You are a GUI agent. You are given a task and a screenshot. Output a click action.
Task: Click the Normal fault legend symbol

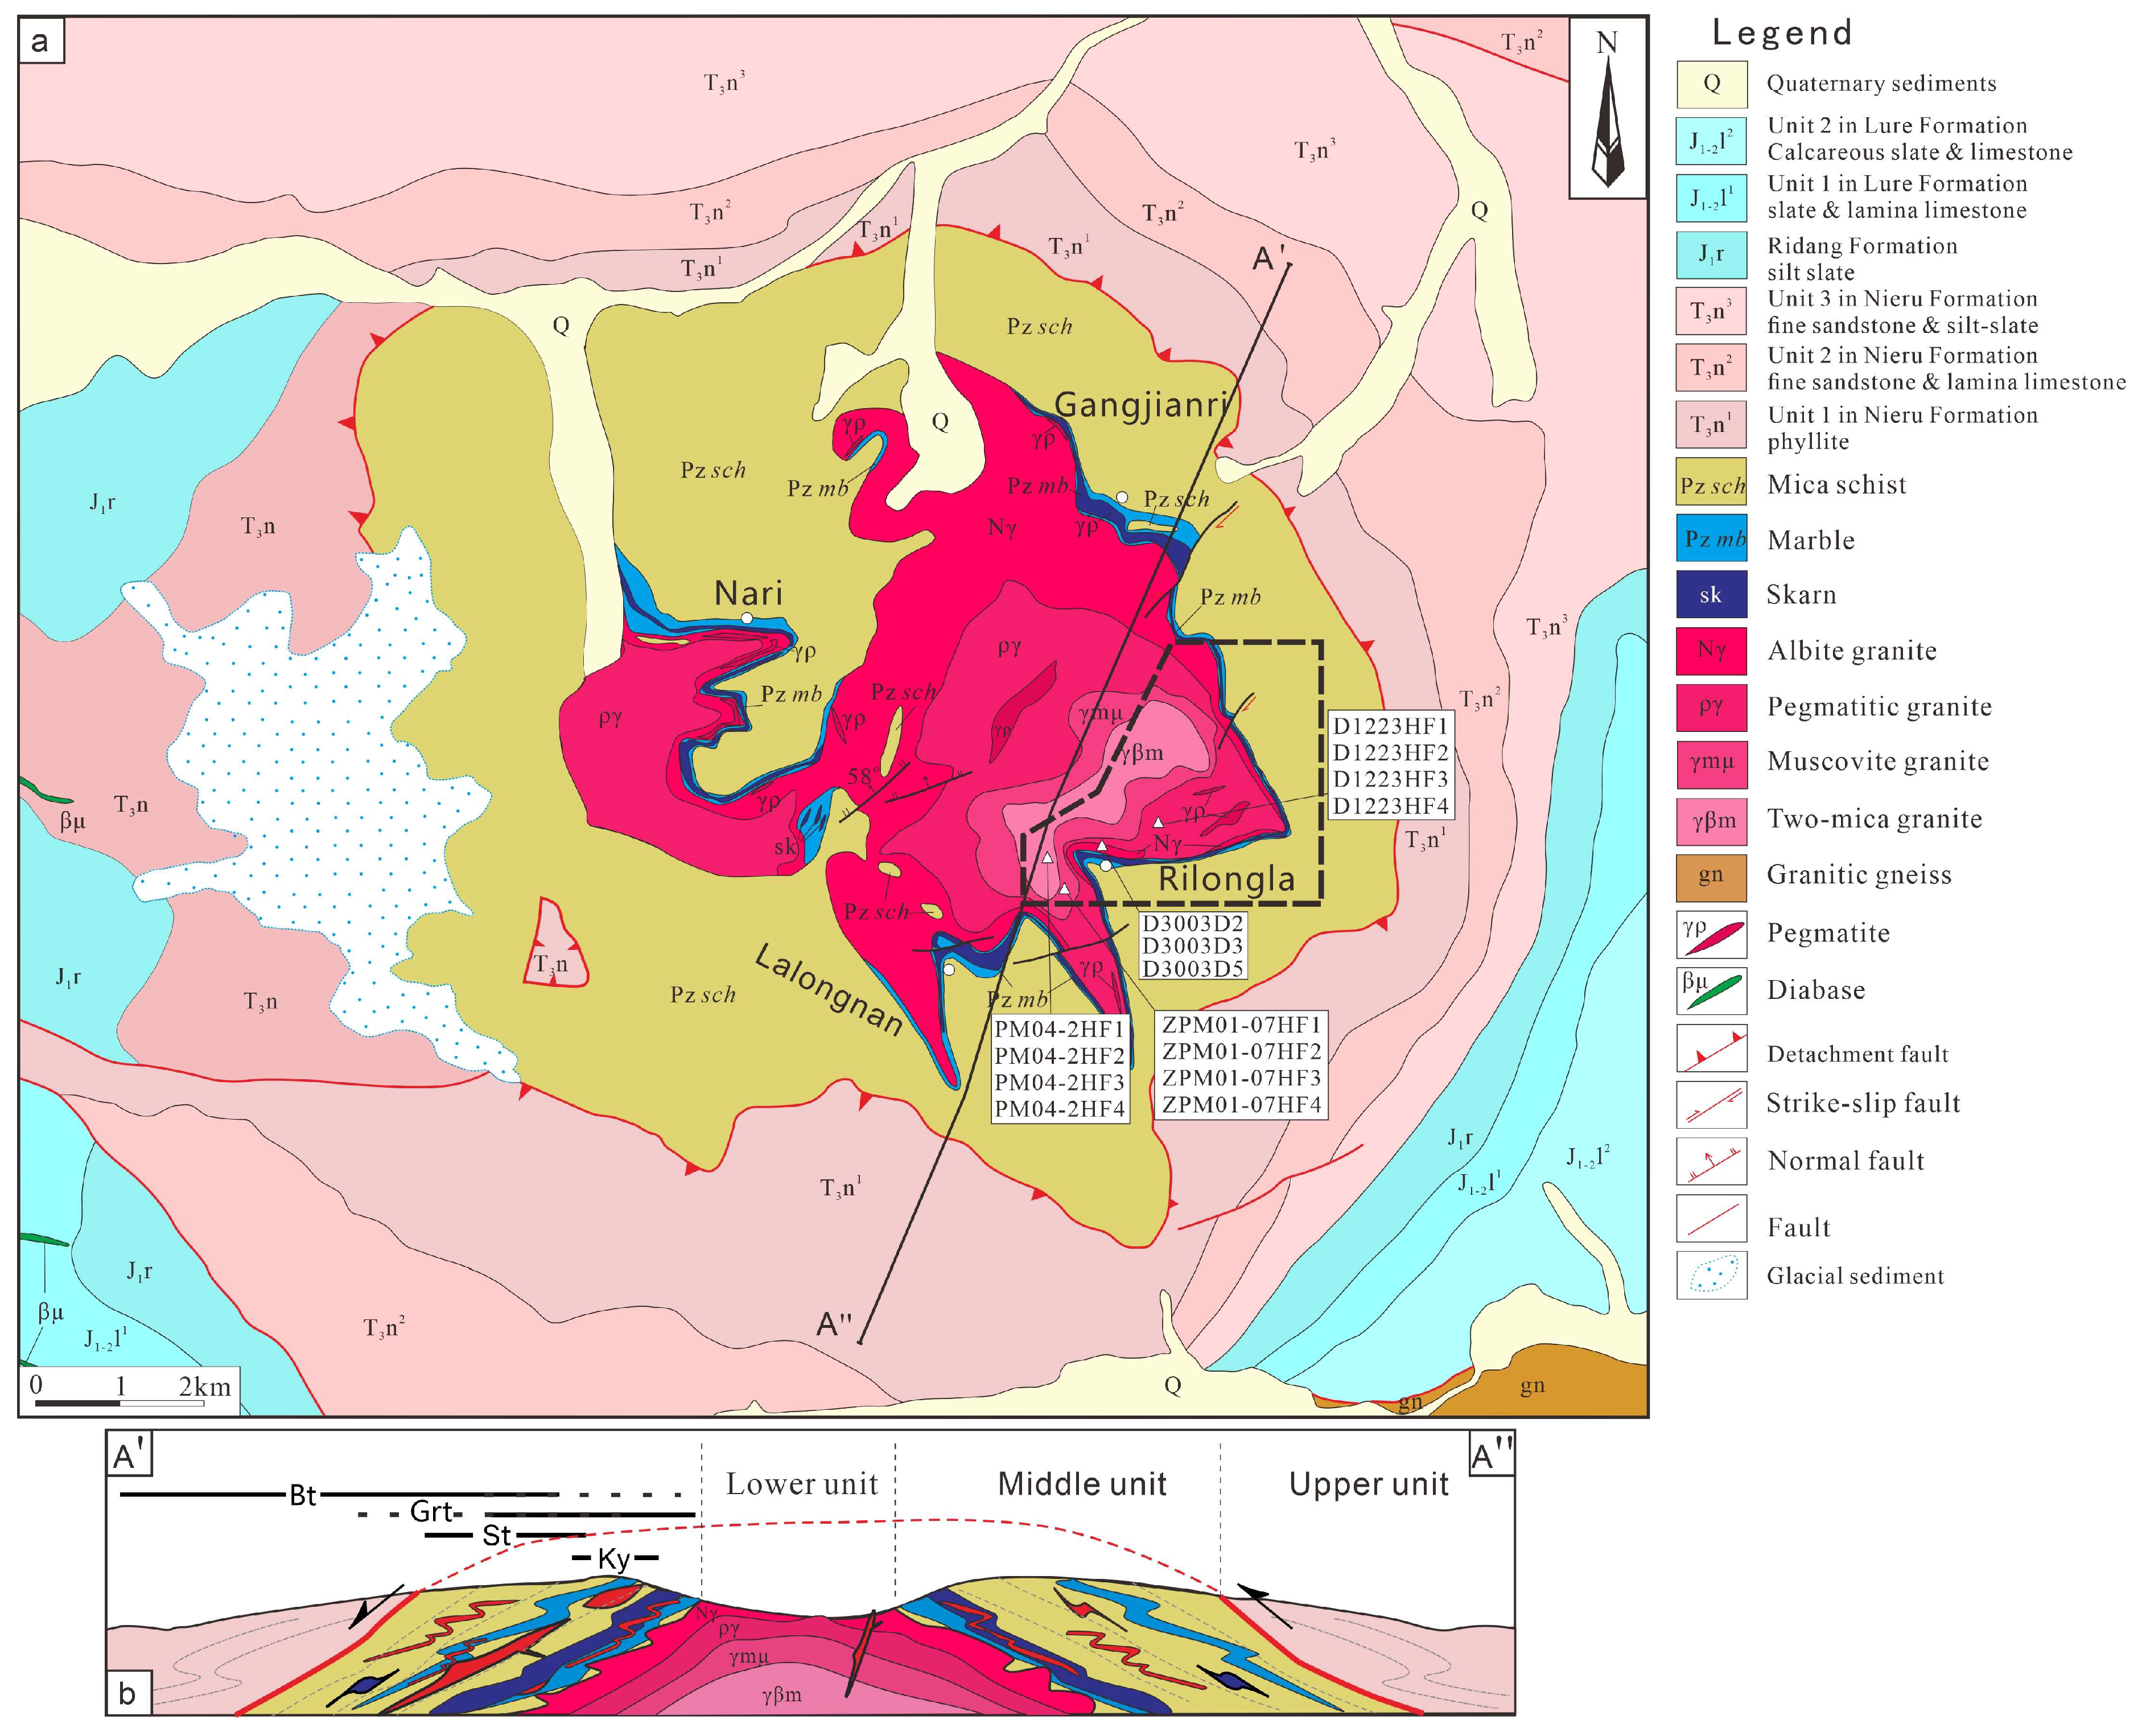pos(1711,1161)
